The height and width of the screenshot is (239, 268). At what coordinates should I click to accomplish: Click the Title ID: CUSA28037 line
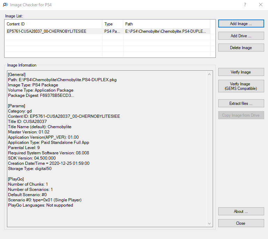coord(27,122)
